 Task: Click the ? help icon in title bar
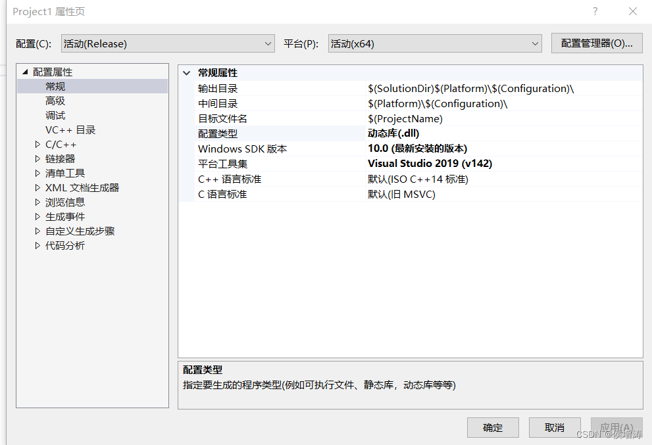595,11
